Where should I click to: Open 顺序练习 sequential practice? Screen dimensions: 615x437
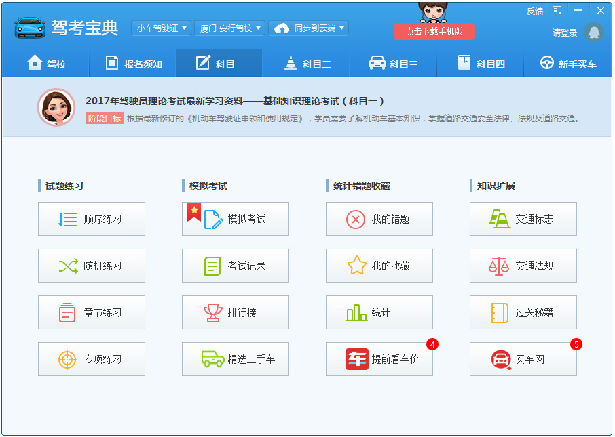click(x=92, y=218)
